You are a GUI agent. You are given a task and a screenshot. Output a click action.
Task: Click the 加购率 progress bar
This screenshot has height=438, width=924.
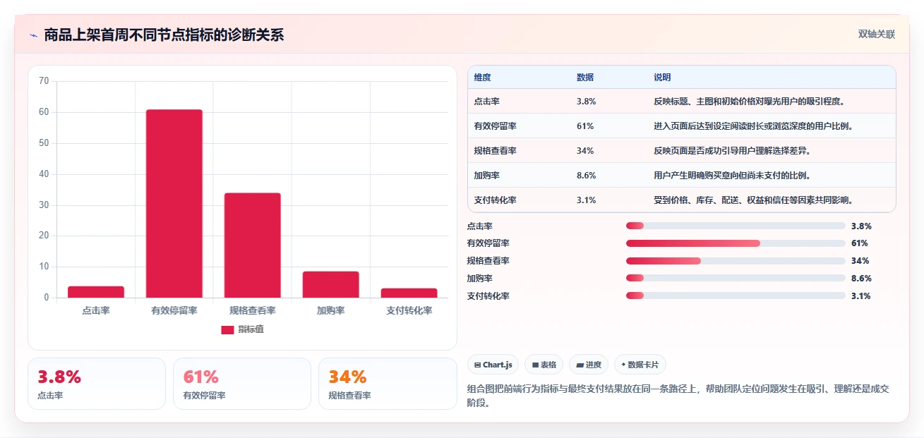click(x=736, y=279)
